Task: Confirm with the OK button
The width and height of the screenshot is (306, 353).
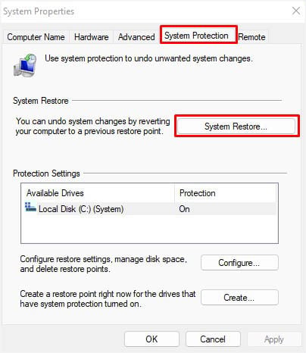Action: pyautogui.click(x=151, y=339)
